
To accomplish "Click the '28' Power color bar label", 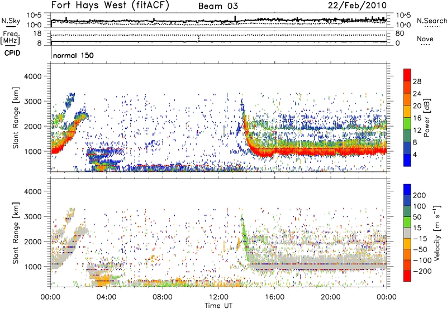I will click(417, 81).
